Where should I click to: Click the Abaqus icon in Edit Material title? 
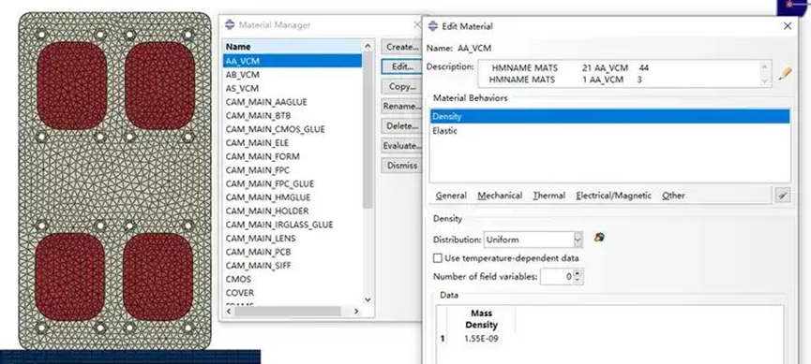click(x=433, y=26)
